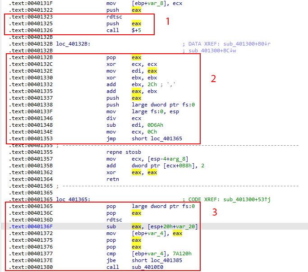This screenshot has height=272, width=308.
Task: Click the 'repne stosb' instruction
Action: (124, 152)
